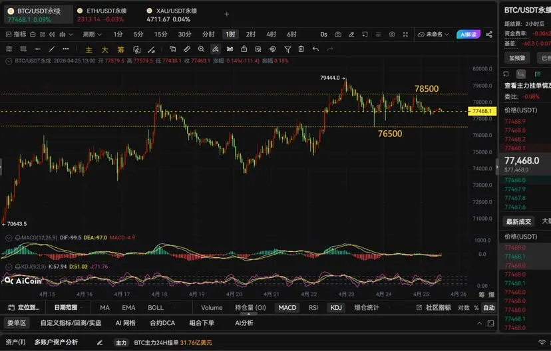Click the 筹 chip distribution icon

[x=120, y=50]
